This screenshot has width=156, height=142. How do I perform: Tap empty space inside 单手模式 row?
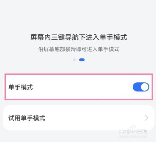pos(82,87)
